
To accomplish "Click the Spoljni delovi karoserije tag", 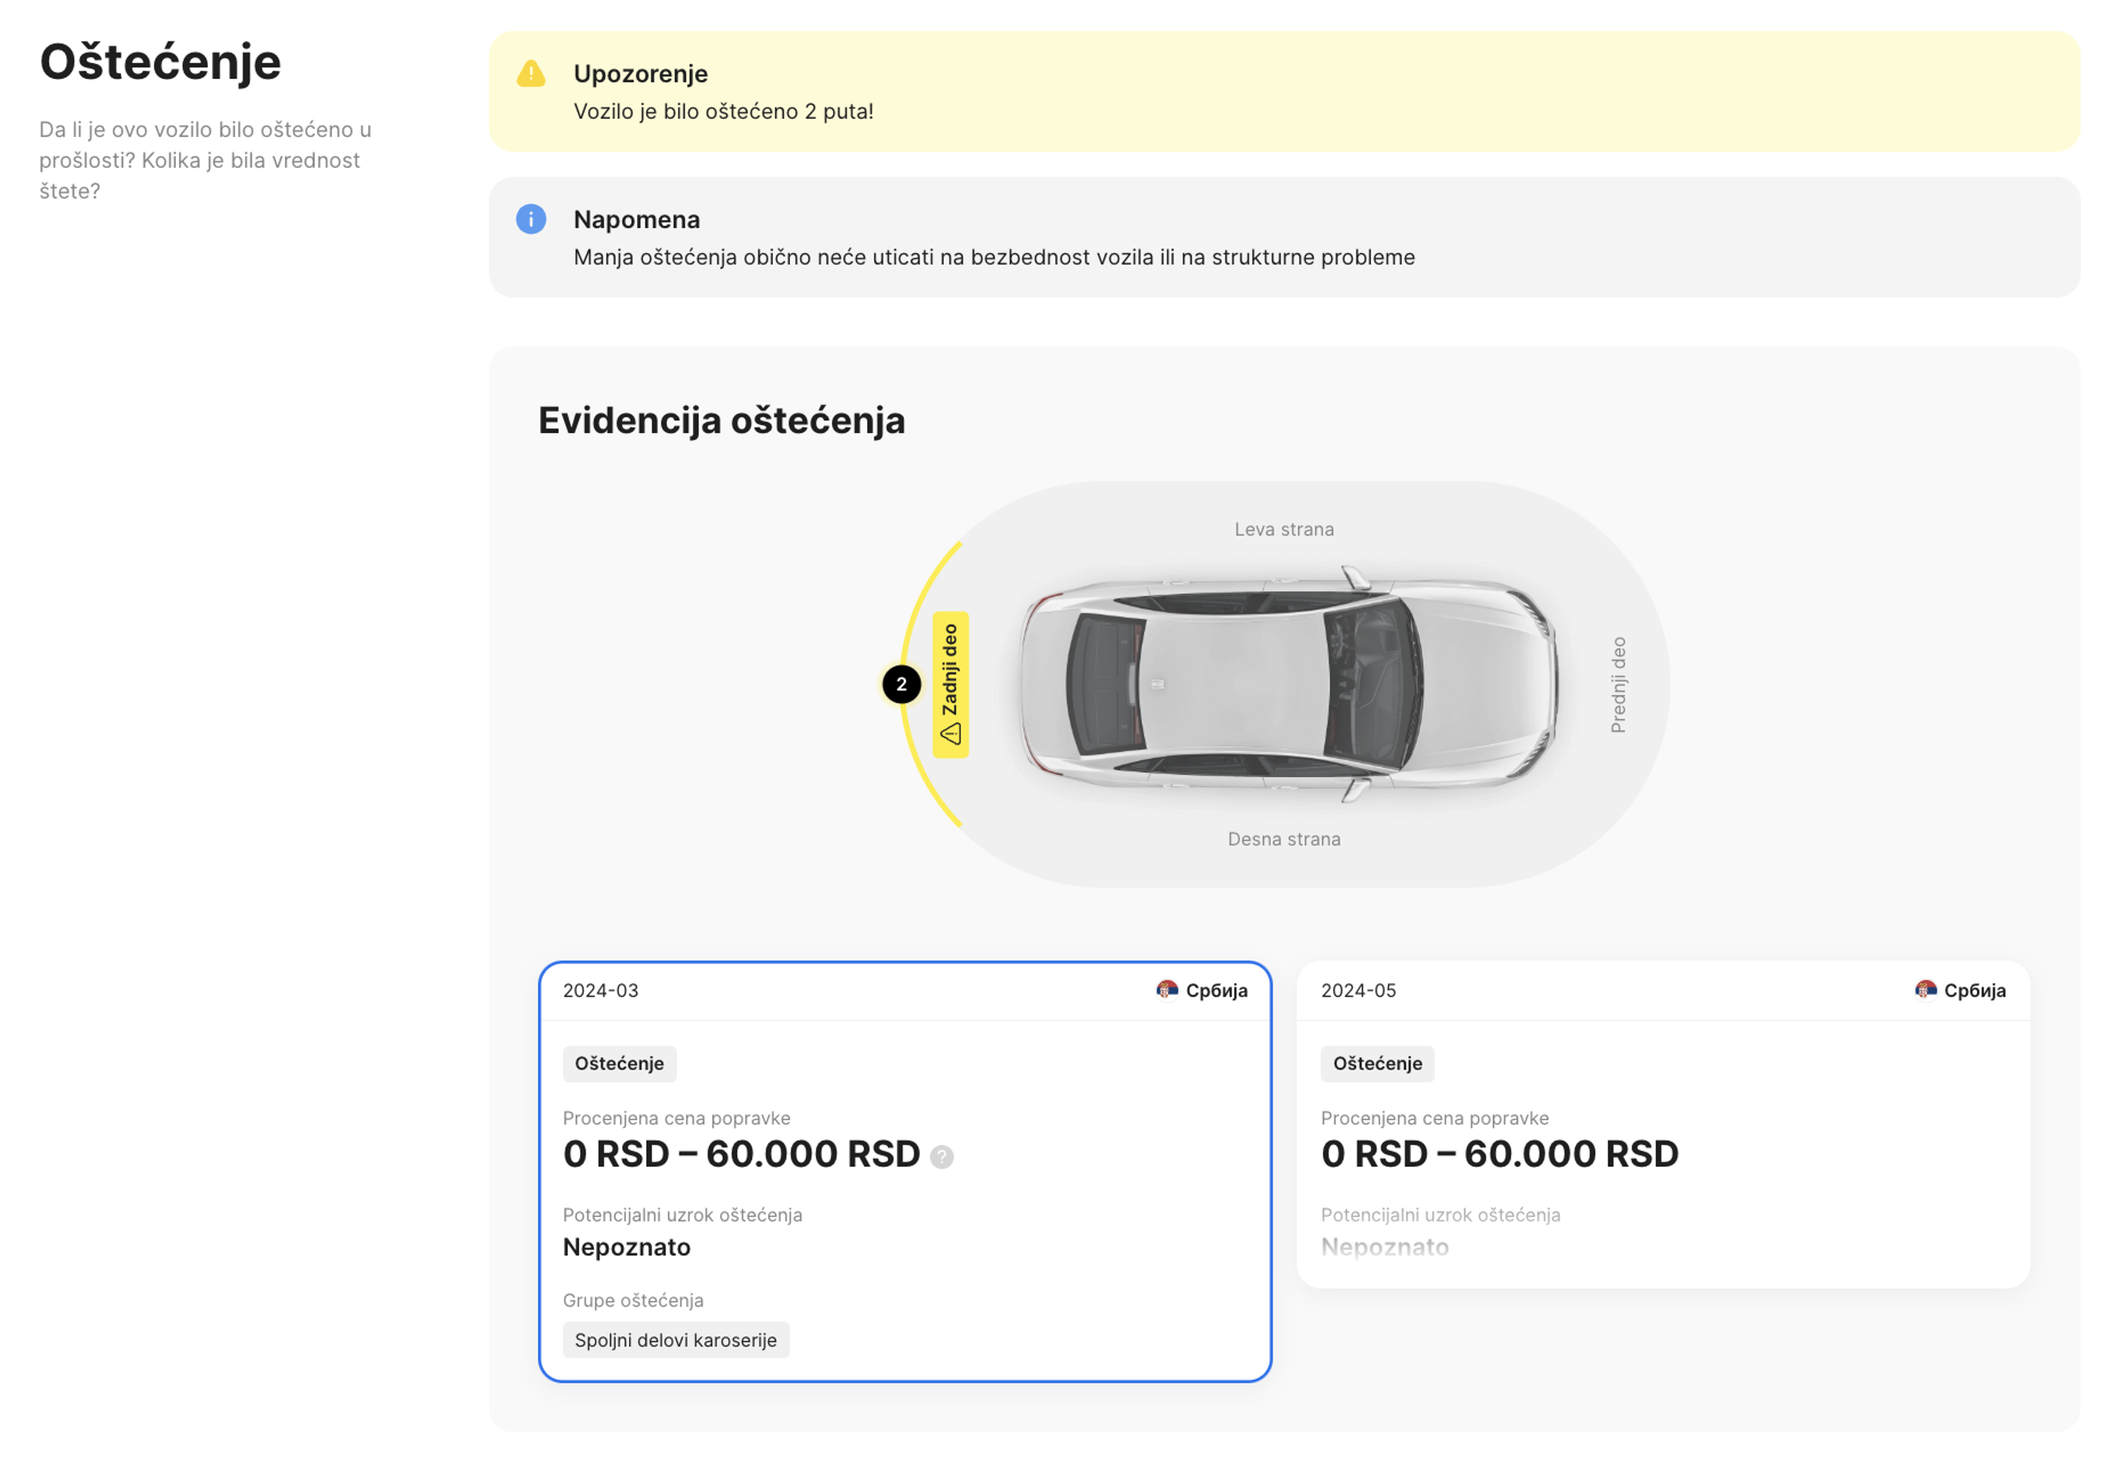I will [675, 1339].
